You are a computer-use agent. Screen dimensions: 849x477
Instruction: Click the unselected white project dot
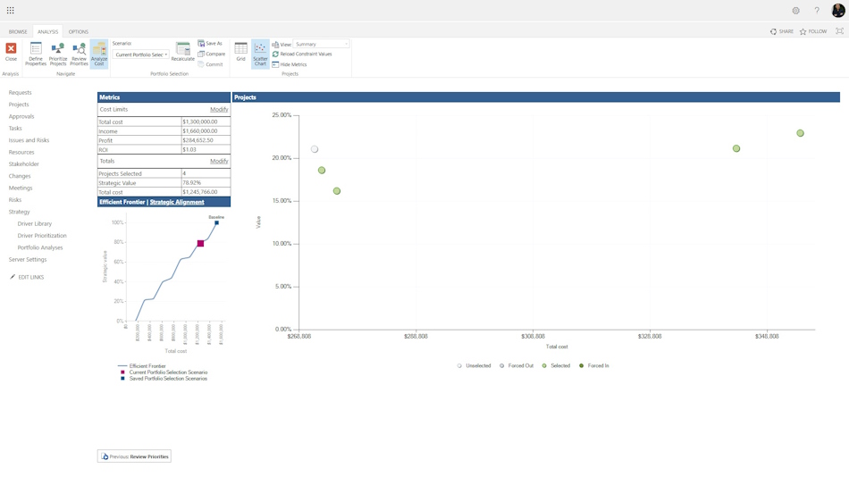315,149
